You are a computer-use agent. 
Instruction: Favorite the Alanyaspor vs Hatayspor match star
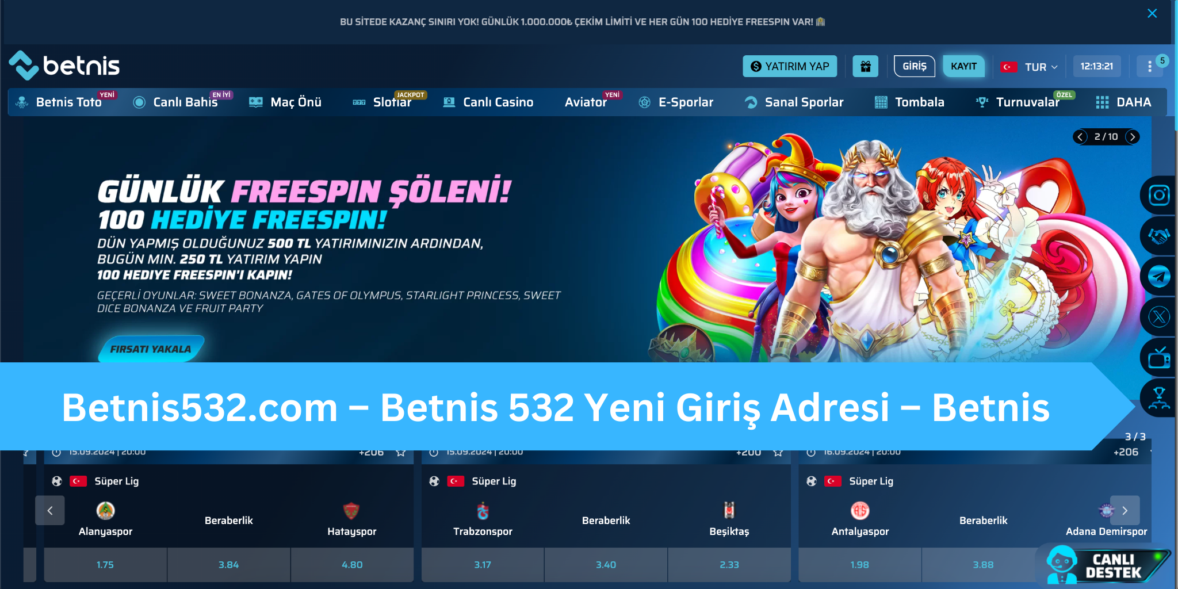[x=401, y=453]
